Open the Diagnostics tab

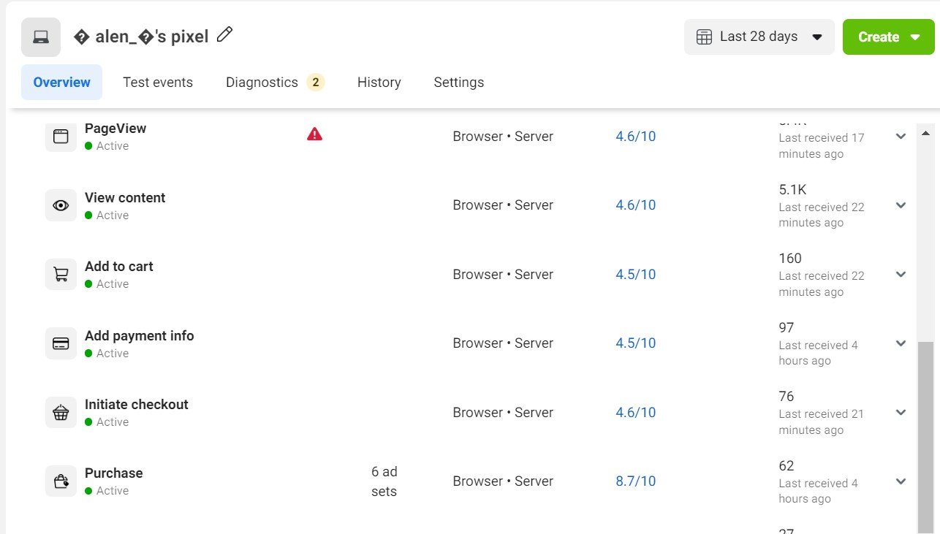pyautogui.click(x=275, y=83)
